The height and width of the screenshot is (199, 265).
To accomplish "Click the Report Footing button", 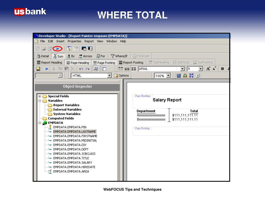I will (131, 63).
